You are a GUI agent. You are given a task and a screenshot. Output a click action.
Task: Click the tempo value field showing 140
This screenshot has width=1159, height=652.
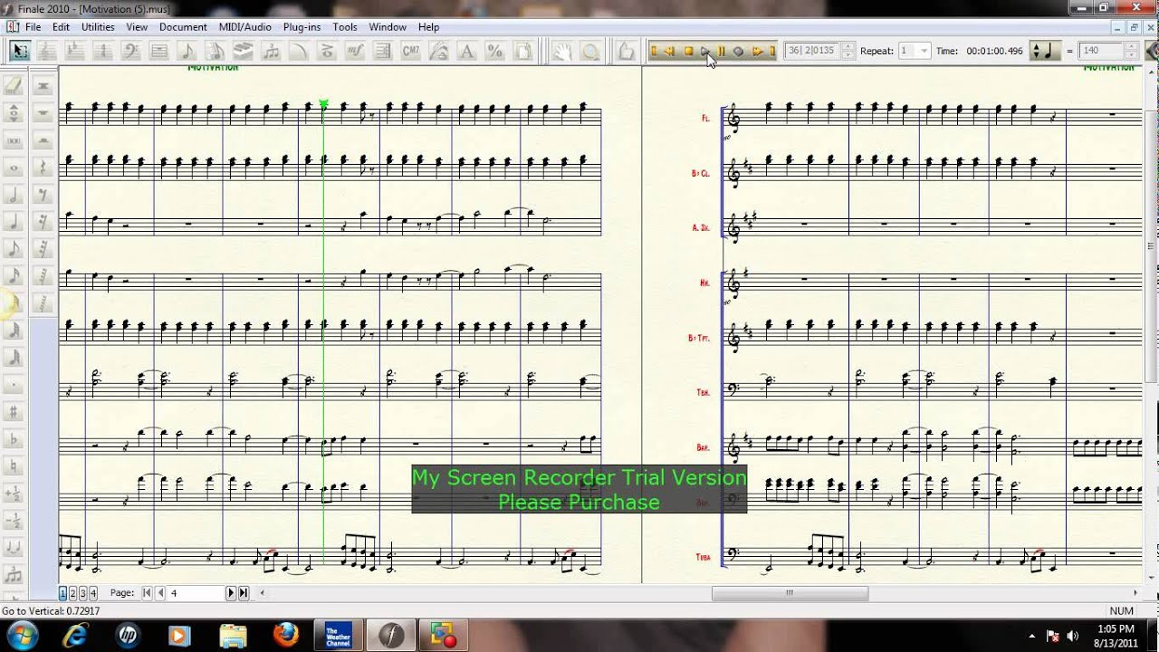pos(1100,51)
